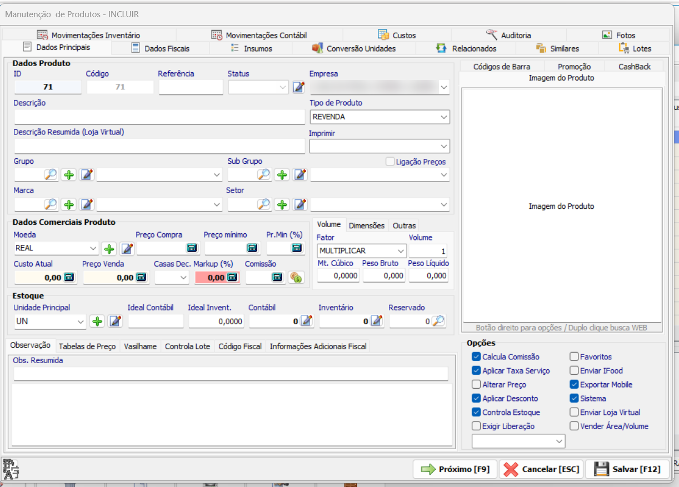Click the Salvar [F12] button
Viewport: 679px width, 487px height.
point(628,469)
